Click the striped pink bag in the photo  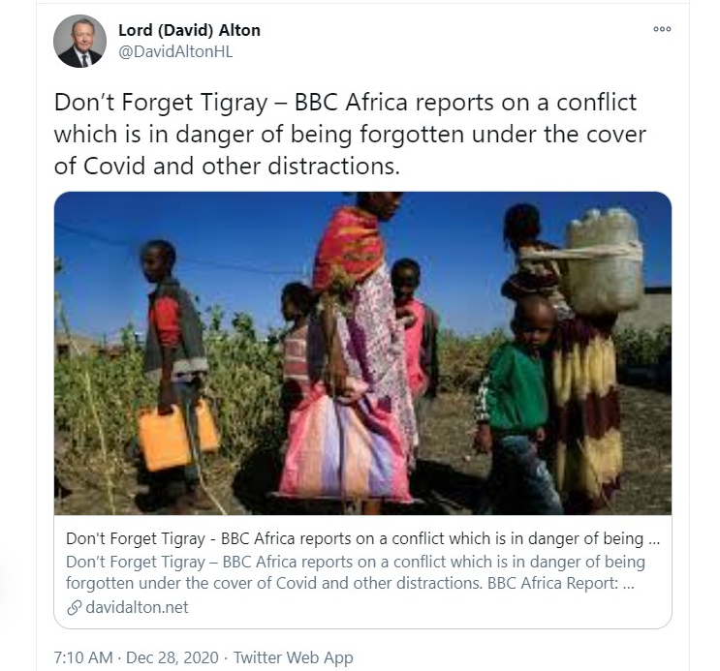click(344, 447)
